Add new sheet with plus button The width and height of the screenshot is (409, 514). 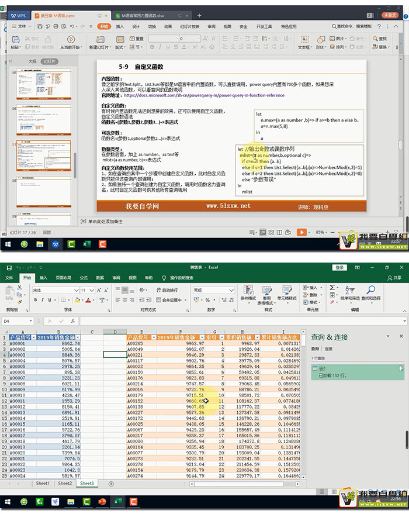pos(111,484)
